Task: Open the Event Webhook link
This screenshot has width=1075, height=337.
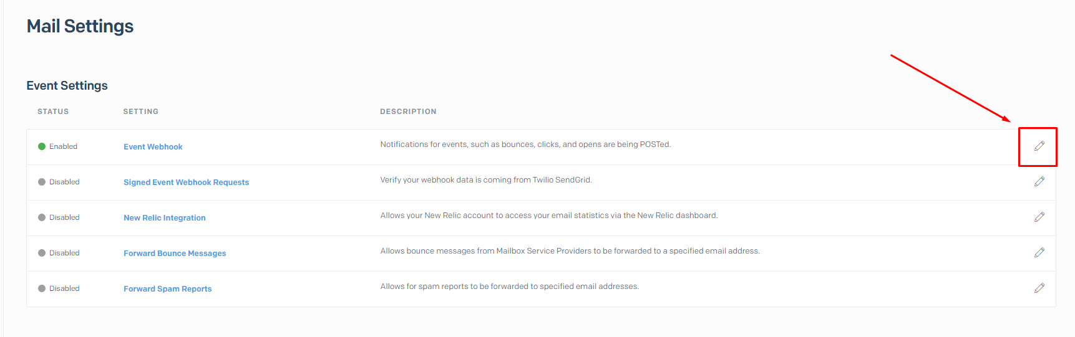Action: tap(153, 147)
